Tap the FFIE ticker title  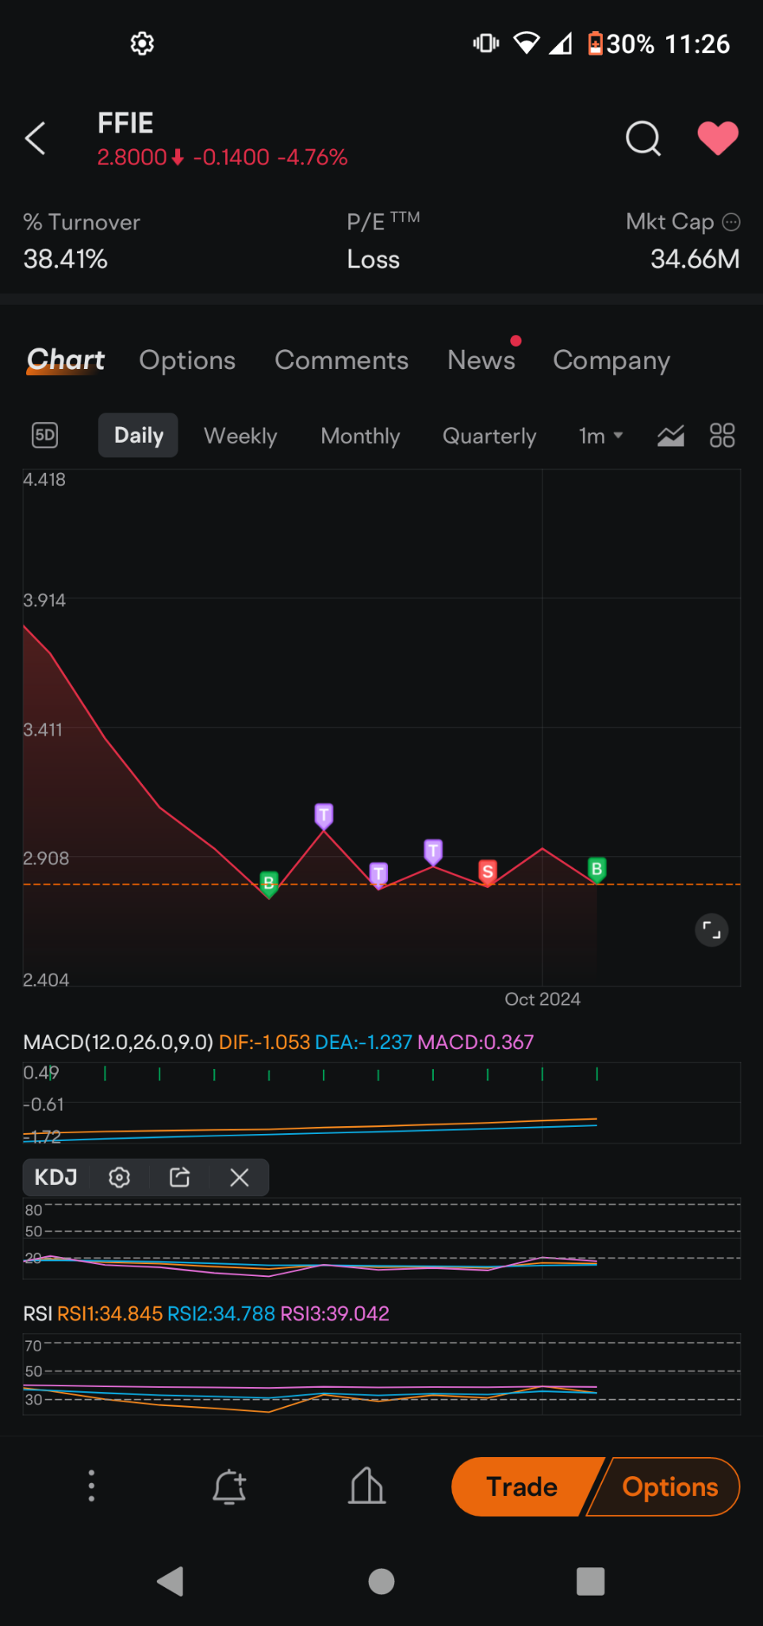pyautogui.click(x=125, y=123)
